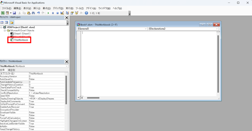Switch to 全体 tab in properties
The image size is (252, 131).
(3, 70)
